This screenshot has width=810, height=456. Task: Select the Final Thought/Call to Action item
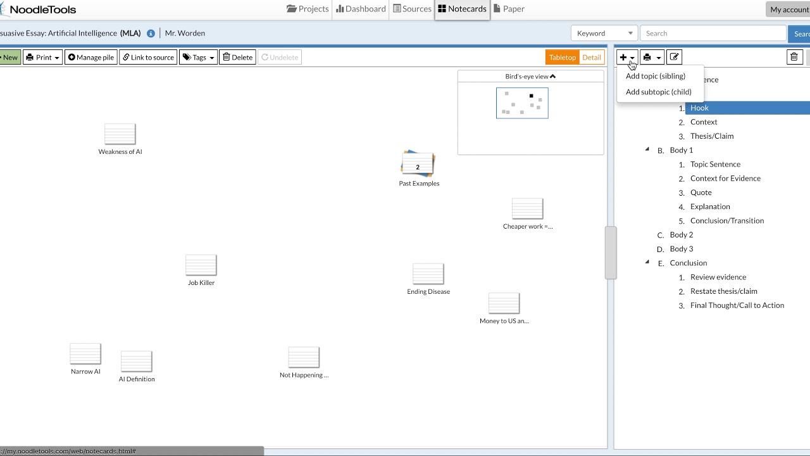737,305
